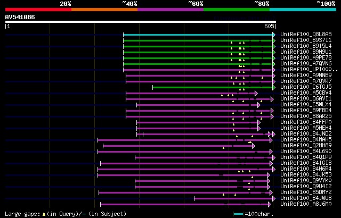
Task: Click the purple arrowhead on A5CBV4 row
Action: click(x=256, y=93)
